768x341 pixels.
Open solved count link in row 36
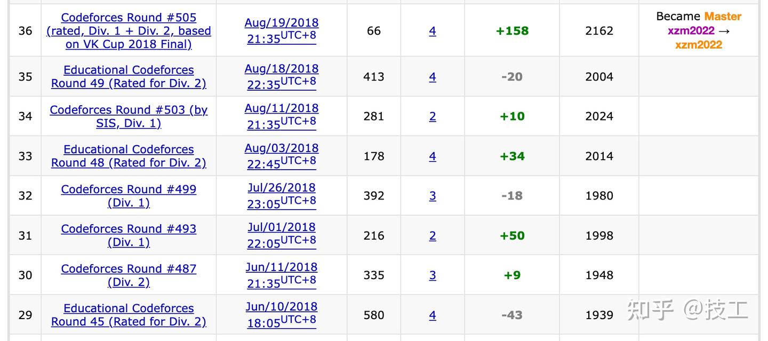tap(433, 31)
